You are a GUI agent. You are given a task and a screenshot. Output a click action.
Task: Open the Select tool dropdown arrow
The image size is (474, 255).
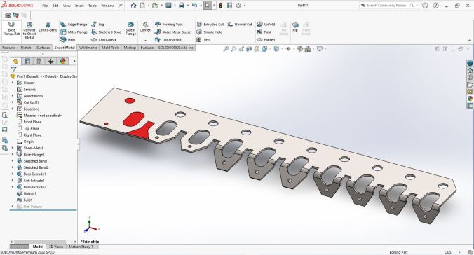click(214, 6)
